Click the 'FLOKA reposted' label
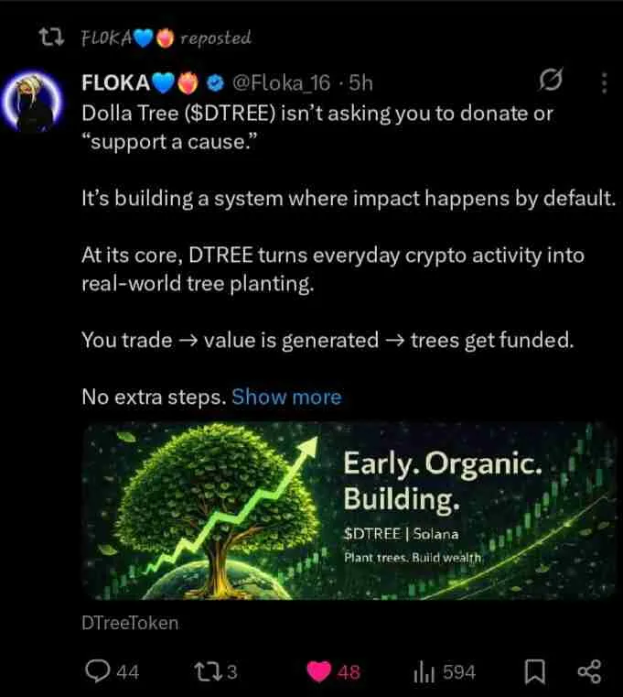The width and height of the screenshot is (623, 697). [x=166, y=38]
